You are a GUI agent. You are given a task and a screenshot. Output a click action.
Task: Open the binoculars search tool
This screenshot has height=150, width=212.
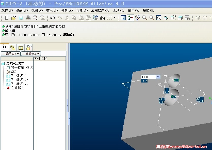click(x=103, y=18)
